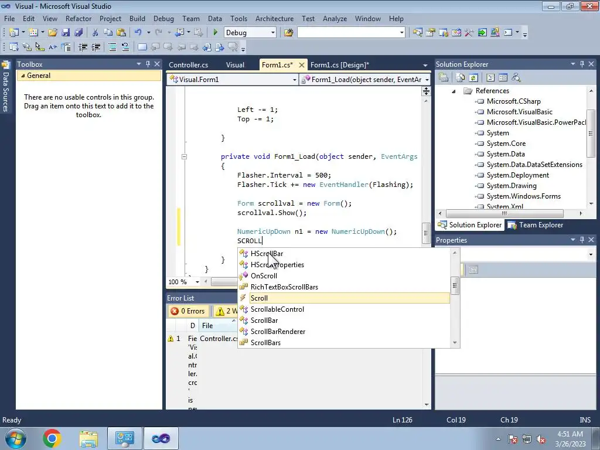
Task: Click the Open File folder icon
Action: pos(52,33)
